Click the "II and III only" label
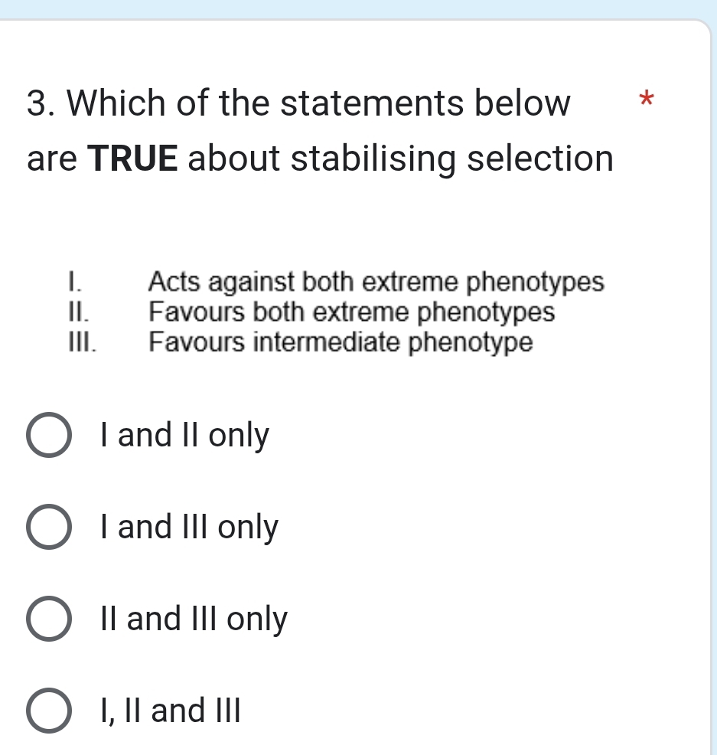 (x=192, y=619)
